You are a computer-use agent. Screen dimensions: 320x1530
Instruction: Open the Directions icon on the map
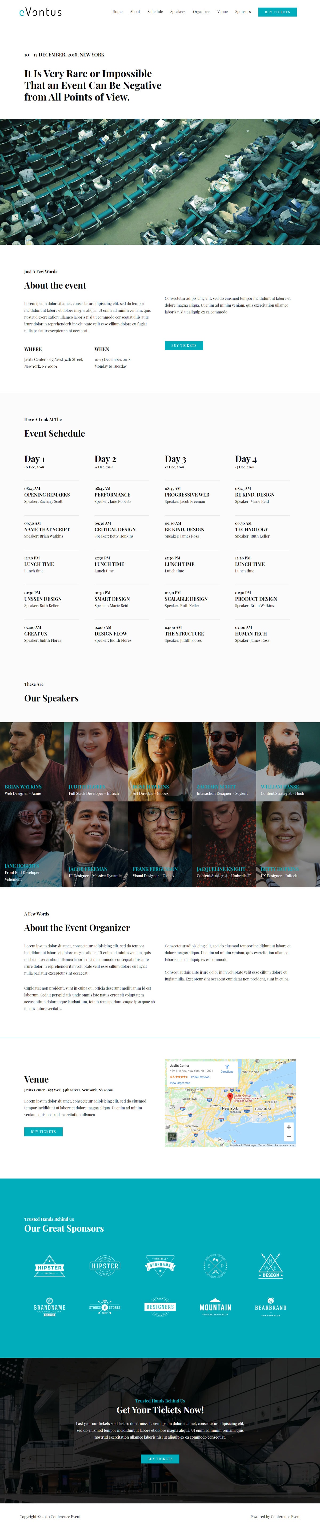pyautogui.click(x=227, y=1067)
